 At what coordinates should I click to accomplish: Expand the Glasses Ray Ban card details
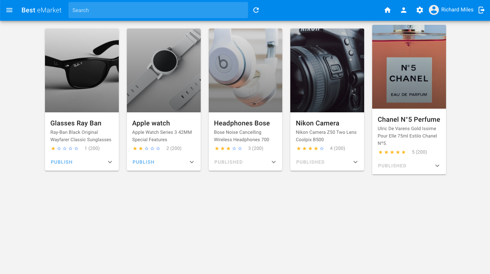(110, 162)
